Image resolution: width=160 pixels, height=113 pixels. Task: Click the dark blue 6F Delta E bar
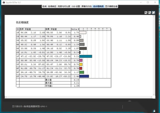84,76
